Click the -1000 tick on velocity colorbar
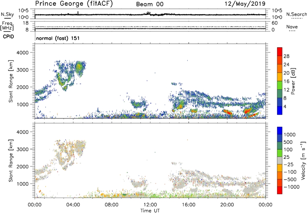This screenshot has width=307, height=213. [x=292, y=187]
